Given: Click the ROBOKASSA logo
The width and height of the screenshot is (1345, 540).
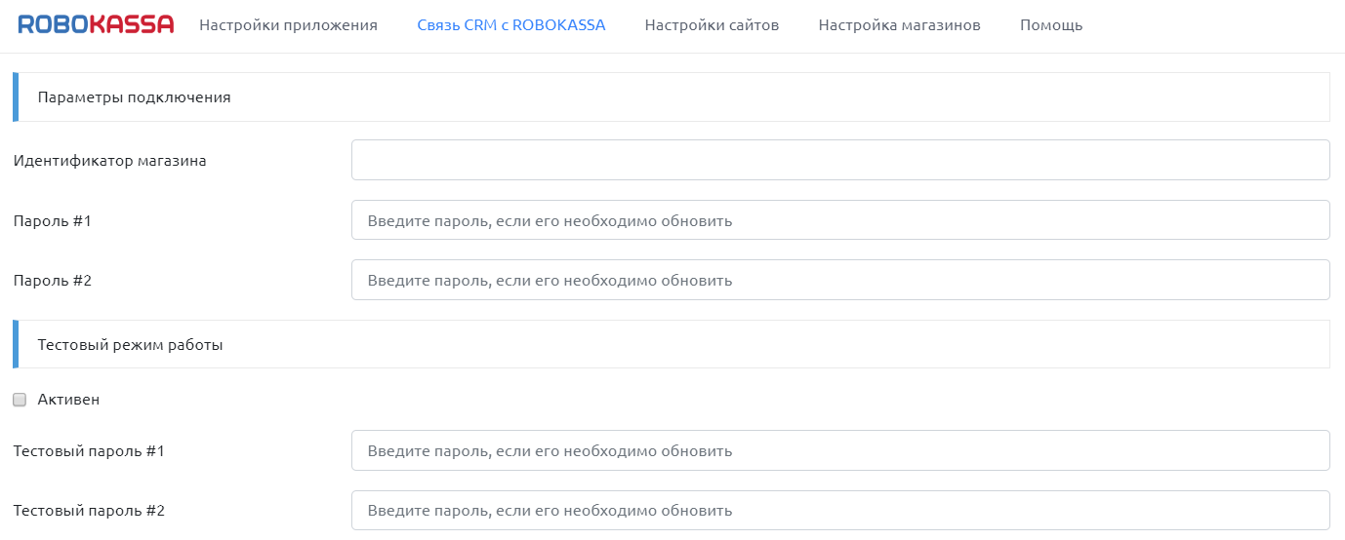Looking at the screenshot, I should [96, 25].
